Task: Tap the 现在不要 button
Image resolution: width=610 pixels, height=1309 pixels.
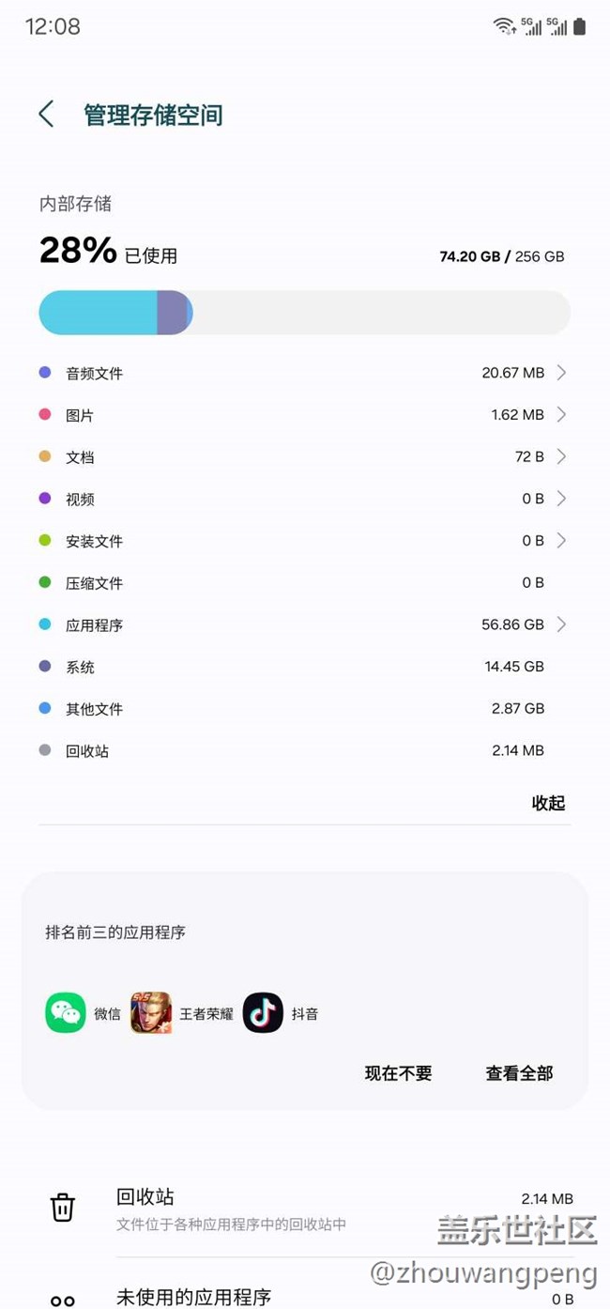Action: click(398, 1073)
